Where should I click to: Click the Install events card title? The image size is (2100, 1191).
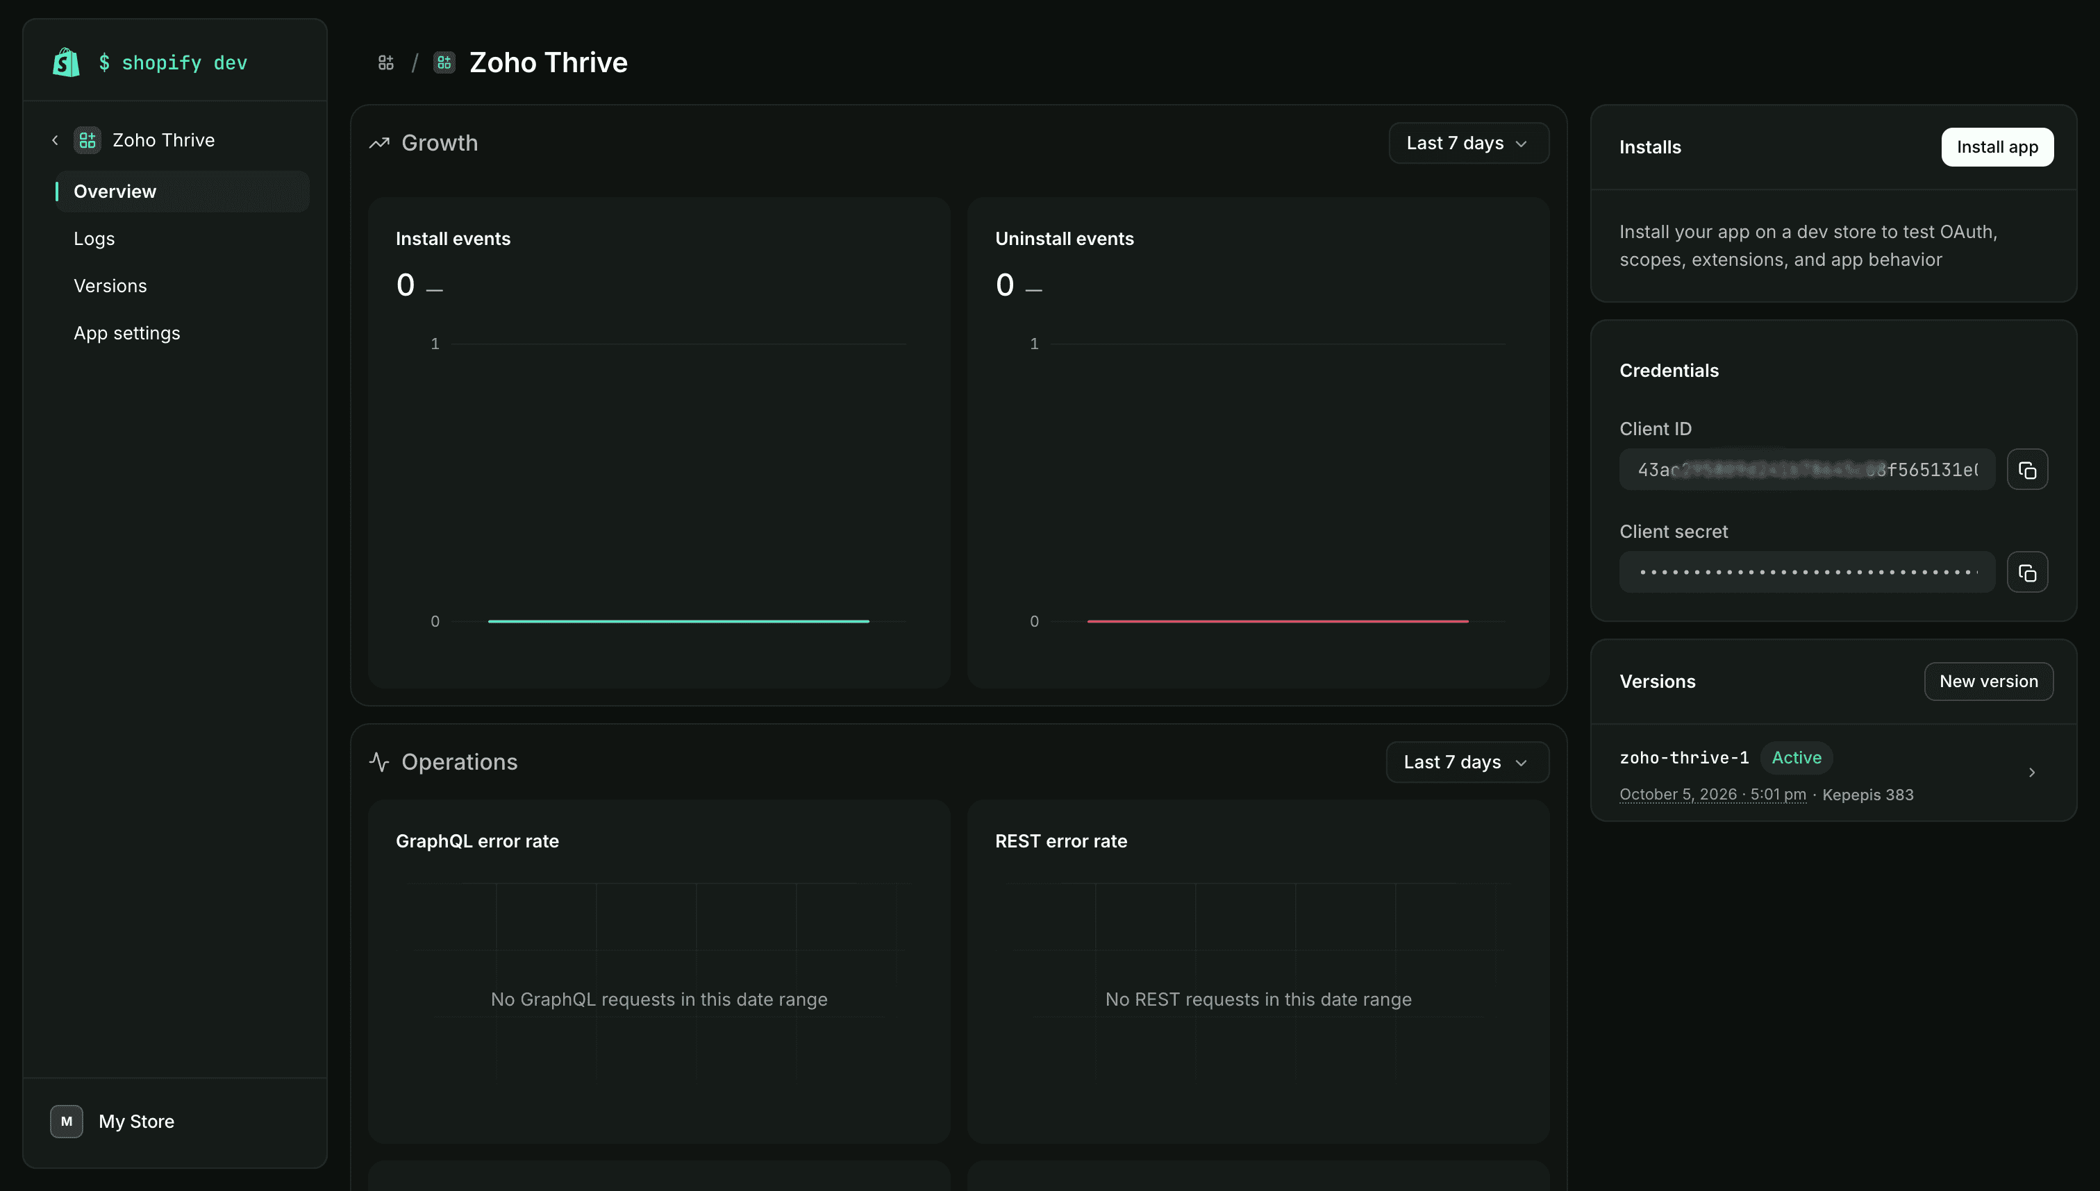click(x=453, y=239)
